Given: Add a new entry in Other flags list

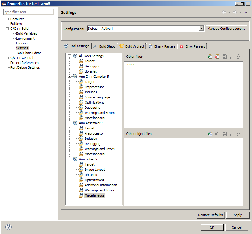Looking at the screenshot, I should [x=210, y=57].
